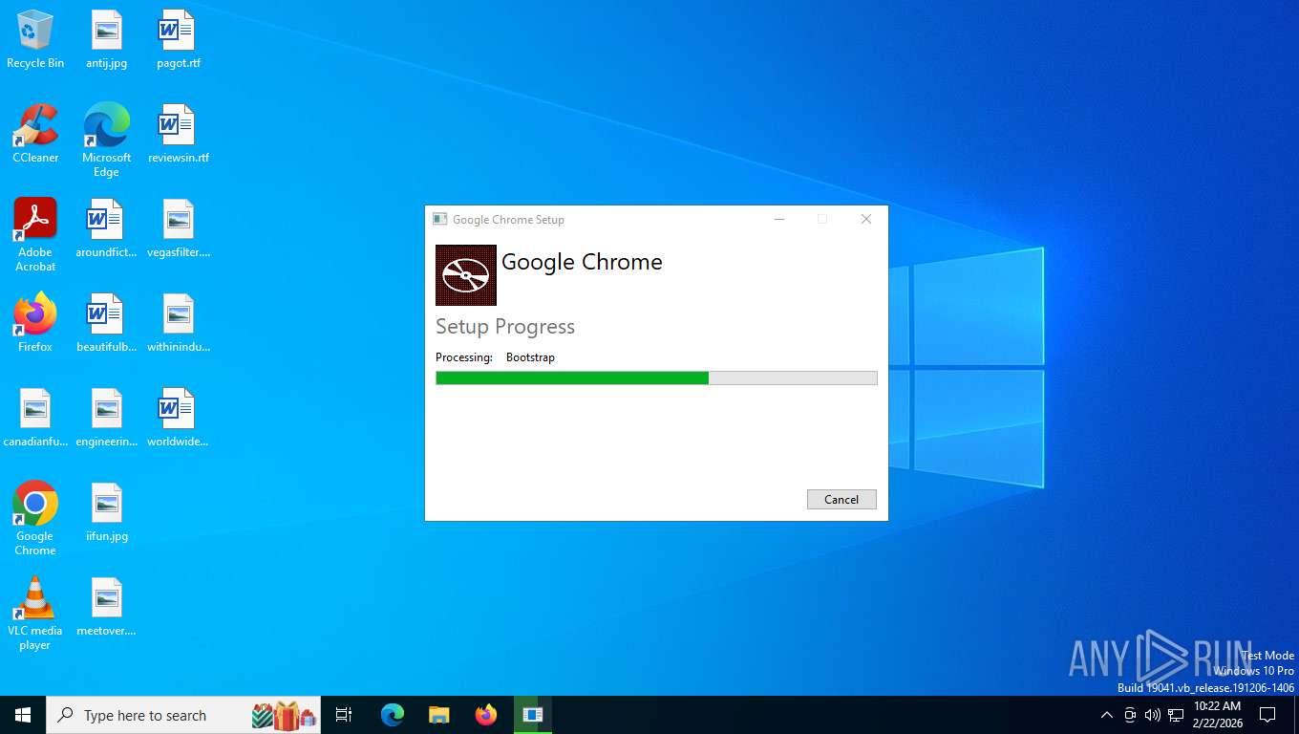Select the beautifulb document icon
The height and width of the screenshot is (734, 1299).
[x=107, y=324]
